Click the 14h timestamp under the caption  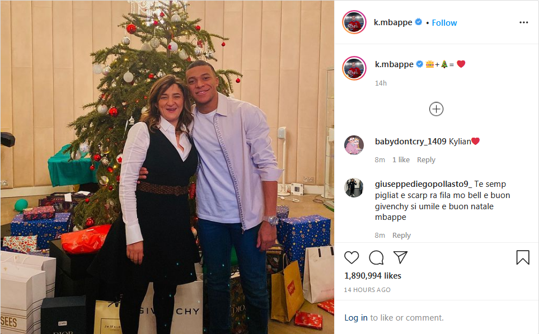point(381,83)
